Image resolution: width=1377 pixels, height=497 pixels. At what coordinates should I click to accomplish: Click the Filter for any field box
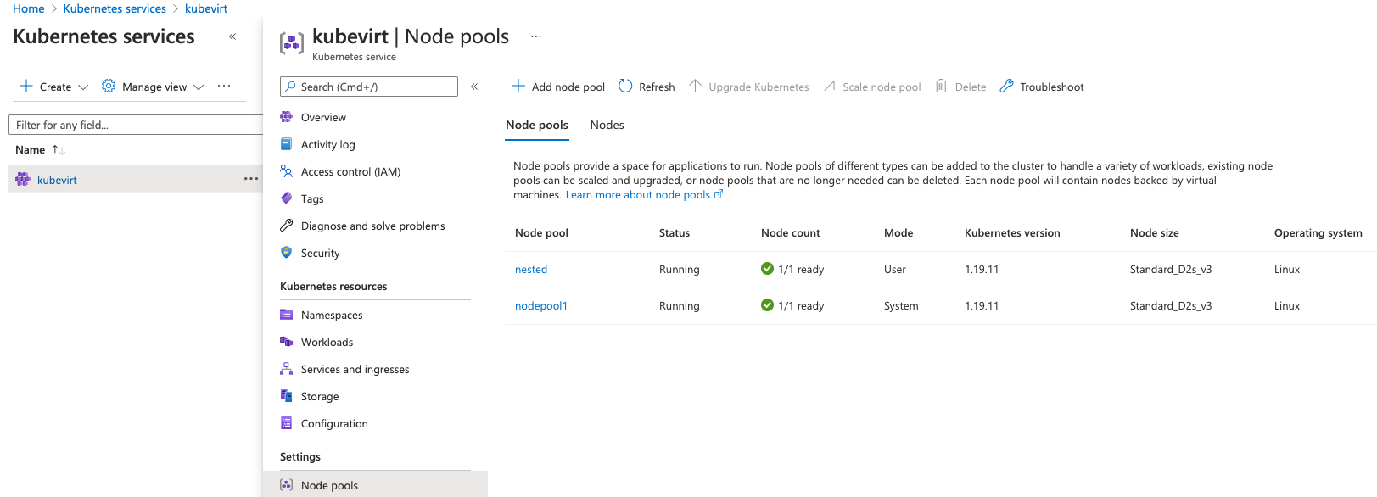click(136, 125)
